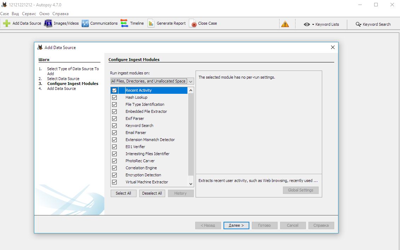The width and height of the screenshot is (400, 250).
Task: Disable the Email Parser module
Action: pos(114,133)
